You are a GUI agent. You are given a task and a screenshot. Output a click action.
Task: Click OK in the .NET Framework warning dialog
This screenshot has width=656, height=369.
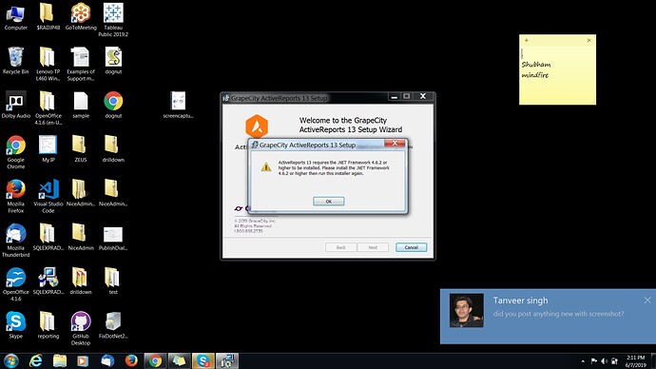(328, 202)
